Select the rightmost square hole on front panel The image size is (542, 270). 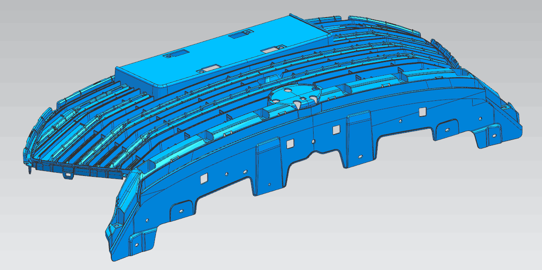[422, 112]
